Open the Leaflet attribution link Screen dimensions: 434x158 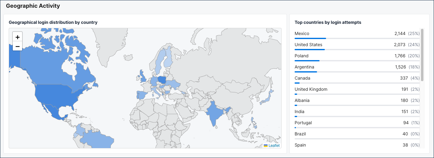pos(274,146)
